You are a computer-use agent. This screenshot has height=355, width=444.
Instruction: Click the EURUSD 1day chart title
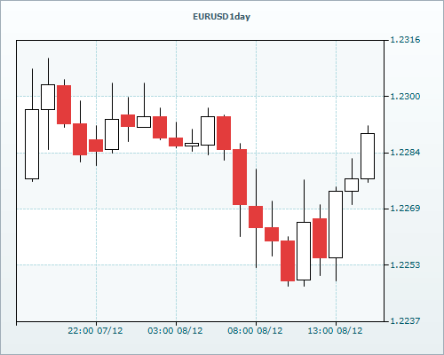(221, 17)
